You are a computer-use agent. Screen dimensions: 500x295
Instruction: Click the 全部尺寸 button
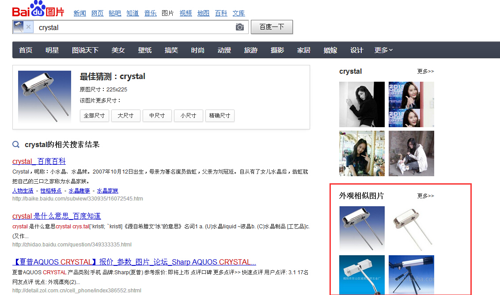click(94, 116)
